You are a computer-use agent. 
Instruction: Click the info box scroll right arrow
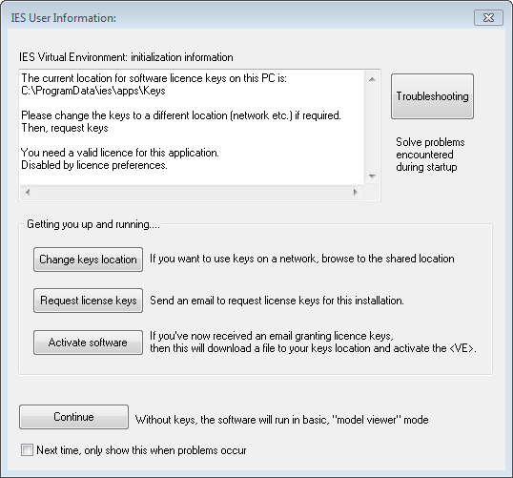pyautogui.click(x=356, y=192)
